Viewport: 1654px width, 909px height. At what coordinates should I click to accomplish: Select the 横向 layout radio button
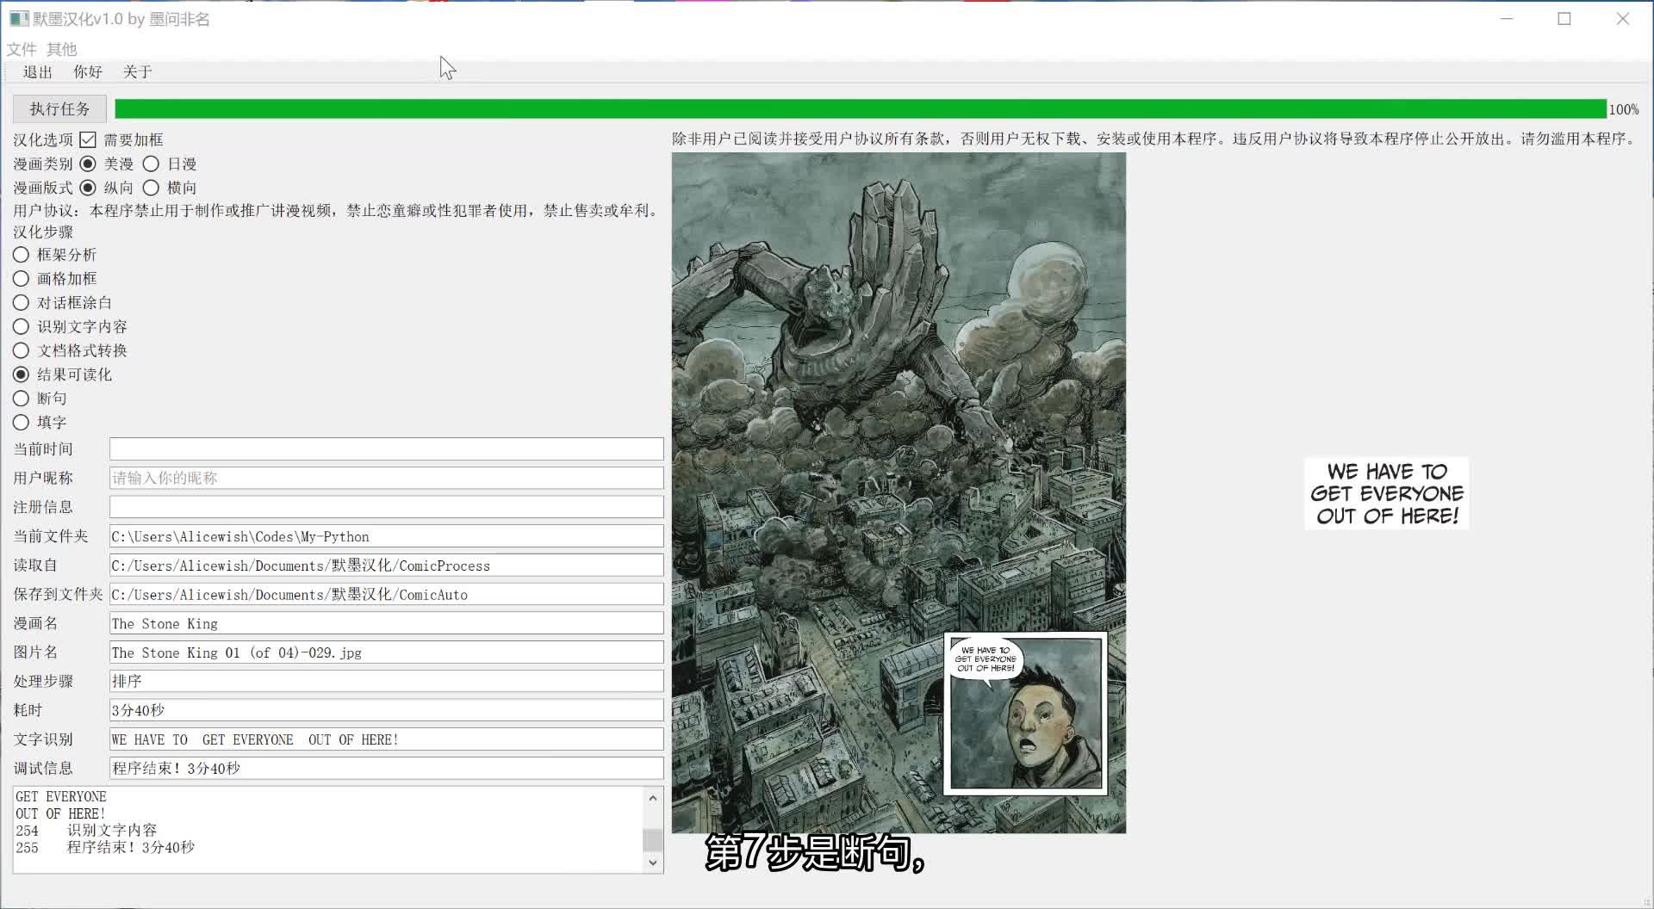(152, 188)
